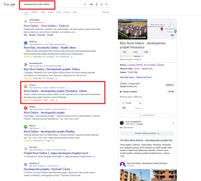The image size is (201, 181).
Task: Open three-dot menu for Sreality result
Action: coord(69,109)
